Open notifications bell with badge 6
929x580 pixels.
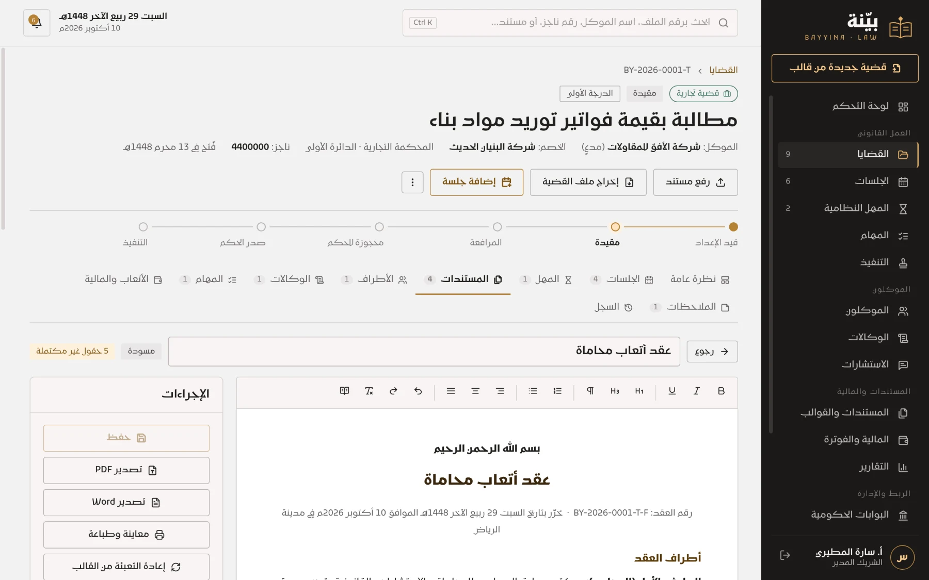[37, 23]
